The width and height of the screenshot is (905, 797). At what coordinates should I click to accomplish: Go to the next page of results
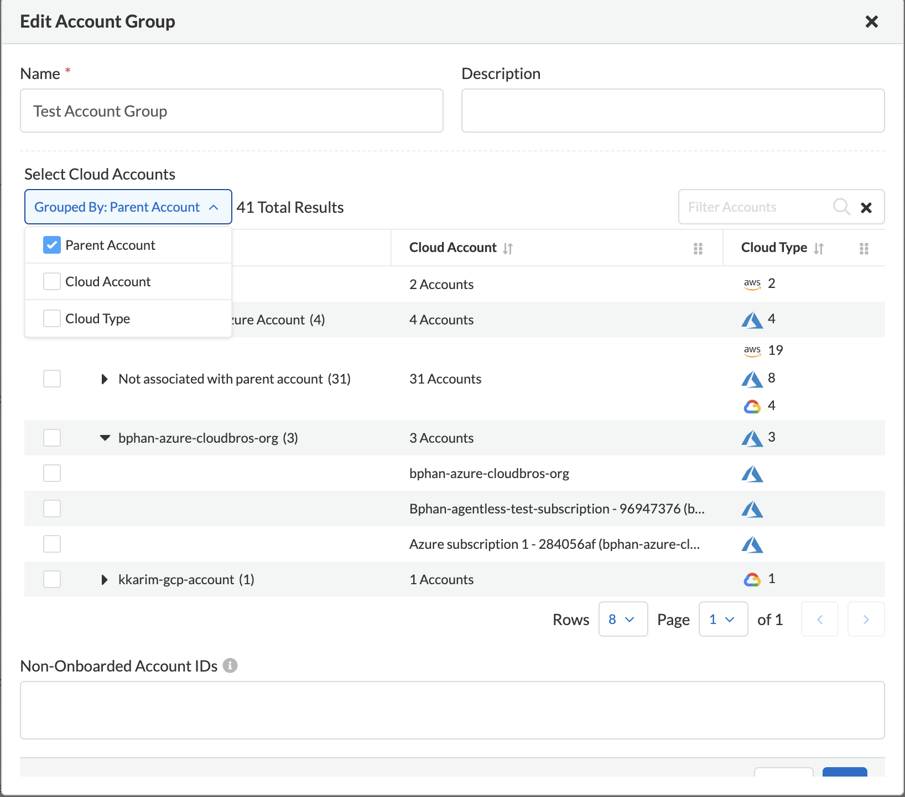(x=866, y=619)
